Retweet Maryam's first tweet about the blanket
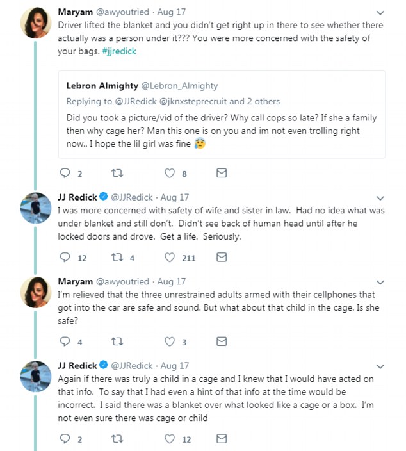Image resolution: width=406 pixels, height=451 pixels. (117, 173)
